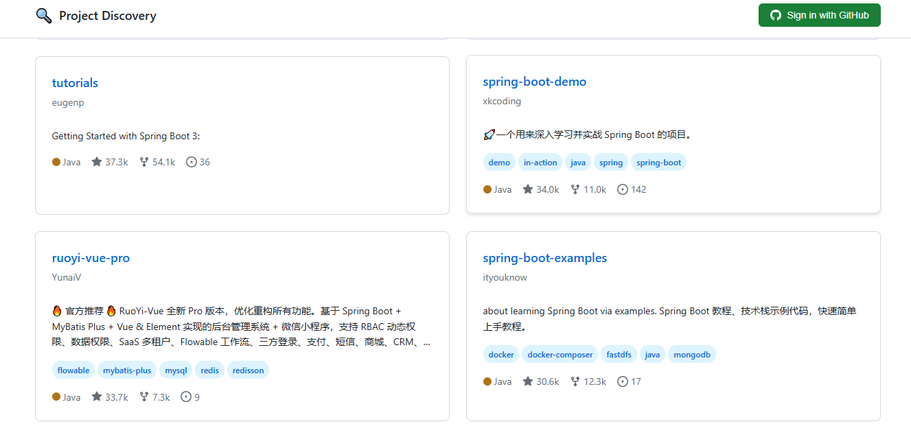Click "Getting Started with Spring Boot 3:" description
911x435 pixels.
pos(126,136)
